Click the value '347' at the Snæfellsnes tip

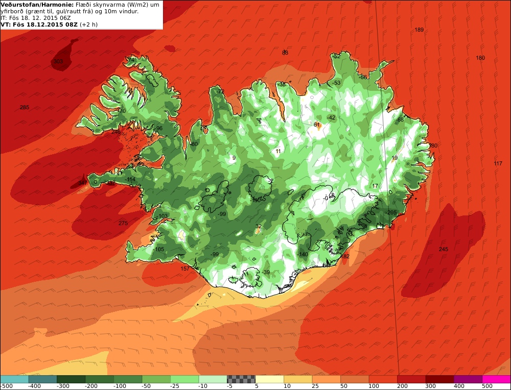[x=83, y=183]
